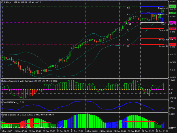This screenshot has height=133, width=177.
Task: Click the 19 Dec 2007 date label
Action: pos(6,131)
